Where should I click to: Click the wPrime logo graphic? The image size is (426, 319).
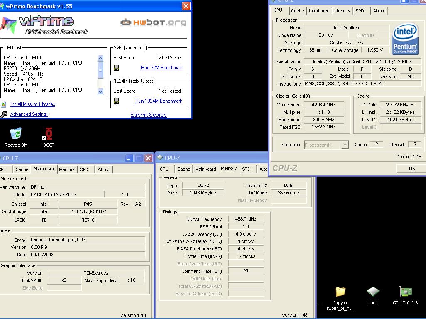pyautogui.click(x=43, y=25)
